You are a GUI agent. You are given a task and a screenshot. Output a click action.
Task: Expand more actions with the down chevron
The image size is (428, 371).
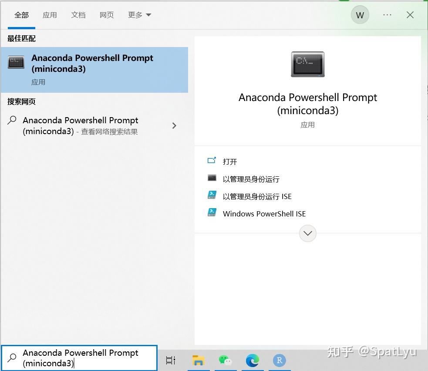[308, 233]
